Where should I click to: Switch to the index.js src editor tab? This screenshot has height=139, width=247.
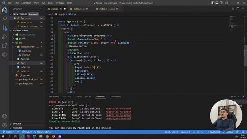[79, 9]
